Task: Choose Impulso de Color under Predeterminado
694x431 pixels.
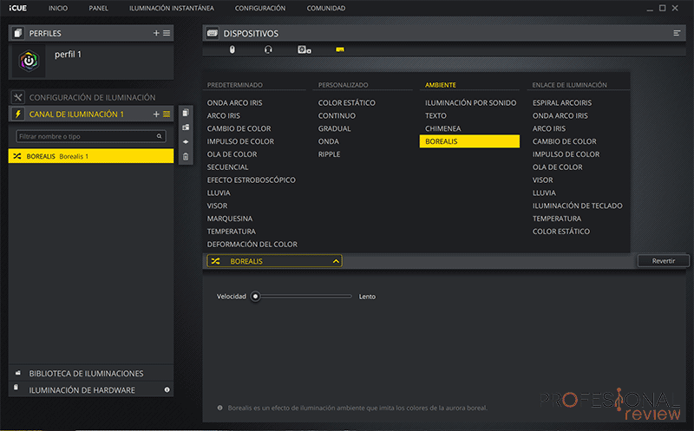Action: (240, 141)
